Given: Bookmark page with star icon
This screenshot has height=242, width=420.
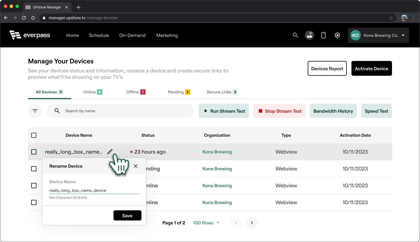Looking at the screenshot, I should [x=391, y=18].
